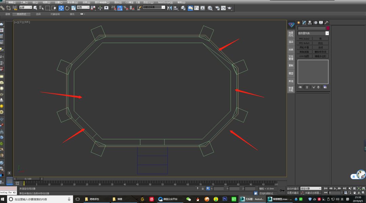Select the Move tool in toolbar

pyautogui.click(x=61, y=8)
